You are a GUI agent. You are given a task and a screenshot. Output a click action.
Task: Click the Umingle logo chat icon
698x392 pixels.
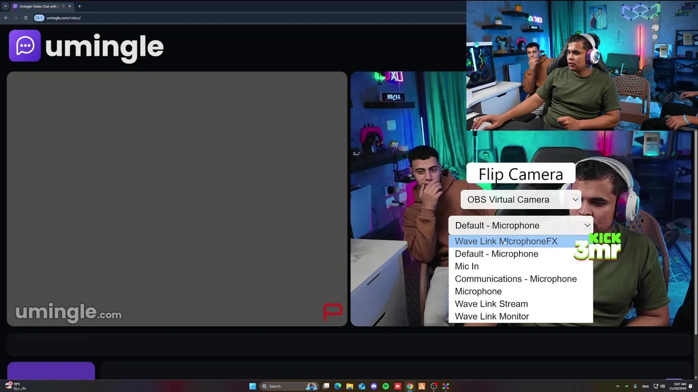(x=25, y=46)
